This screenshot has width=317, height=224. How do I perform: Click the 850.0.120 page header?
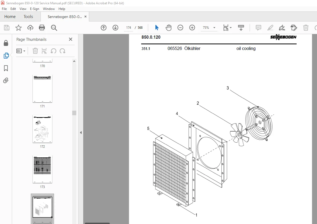[x=151, y=37]
